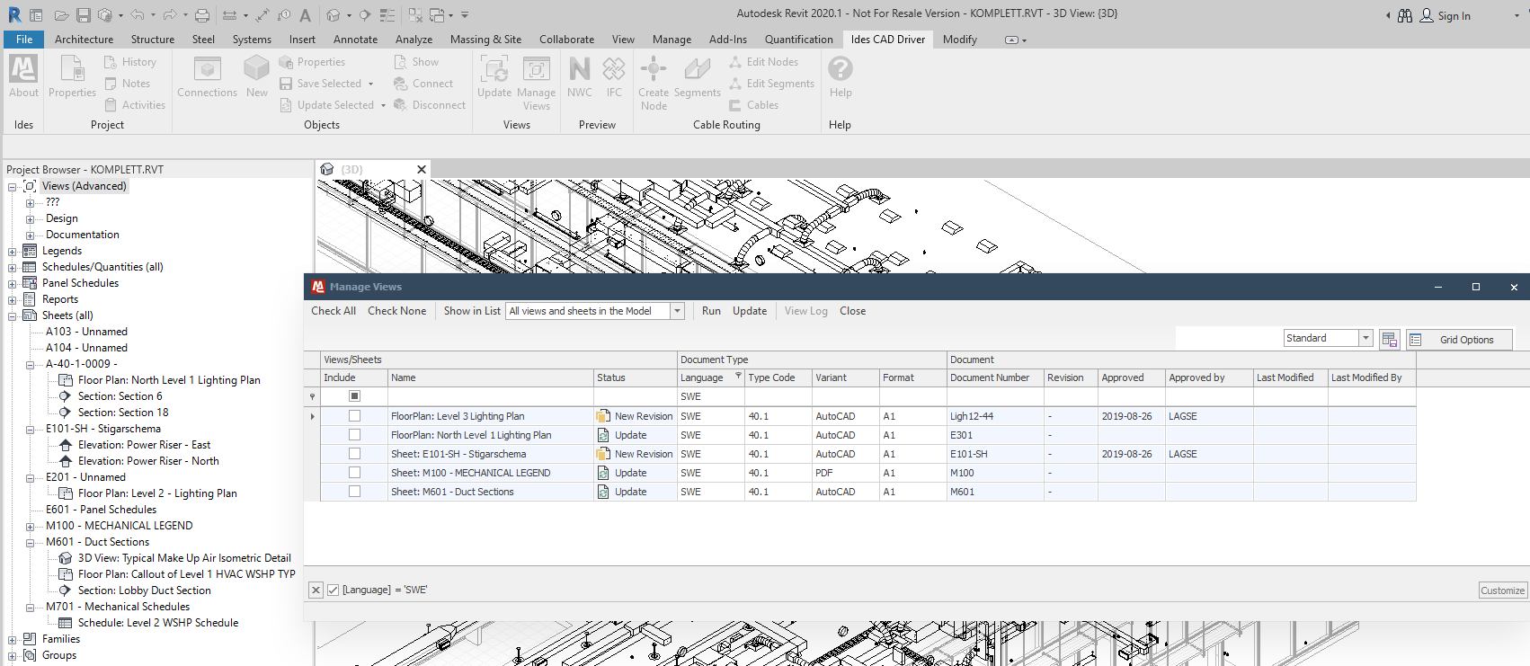Screen dimensions: 1530x666
Task: Open the Connections tool
Action: [207, 75]
